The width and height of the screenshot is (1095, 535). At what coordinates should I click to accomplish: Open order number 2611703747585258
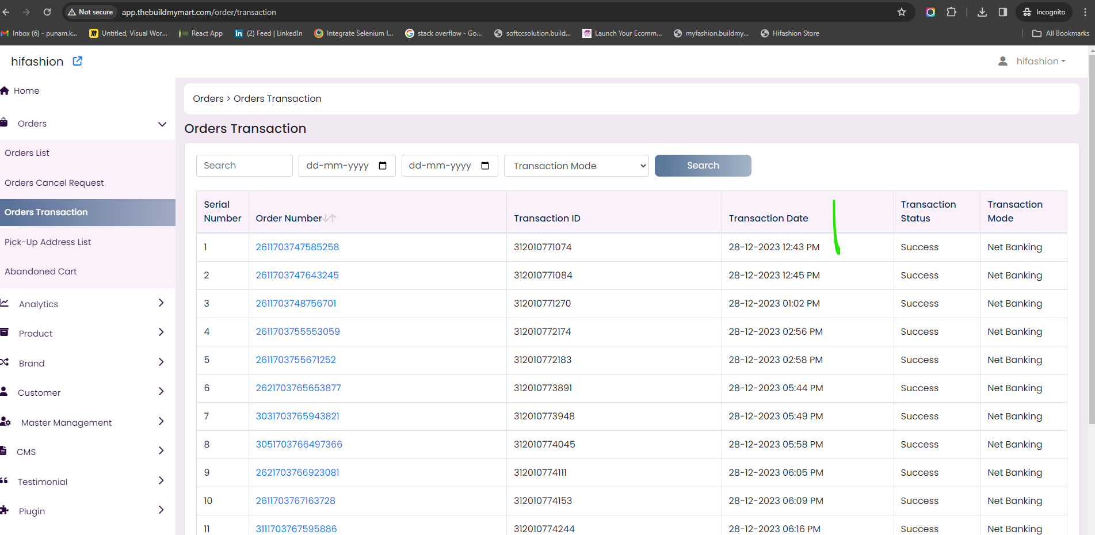(x=297, y=247)
